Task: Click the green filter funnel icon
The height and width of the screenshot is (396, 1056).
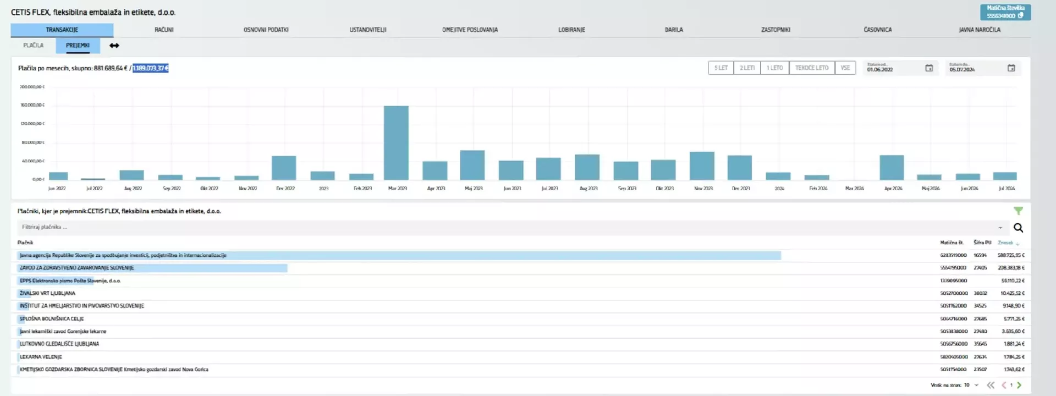Action: pos(1018,211)
